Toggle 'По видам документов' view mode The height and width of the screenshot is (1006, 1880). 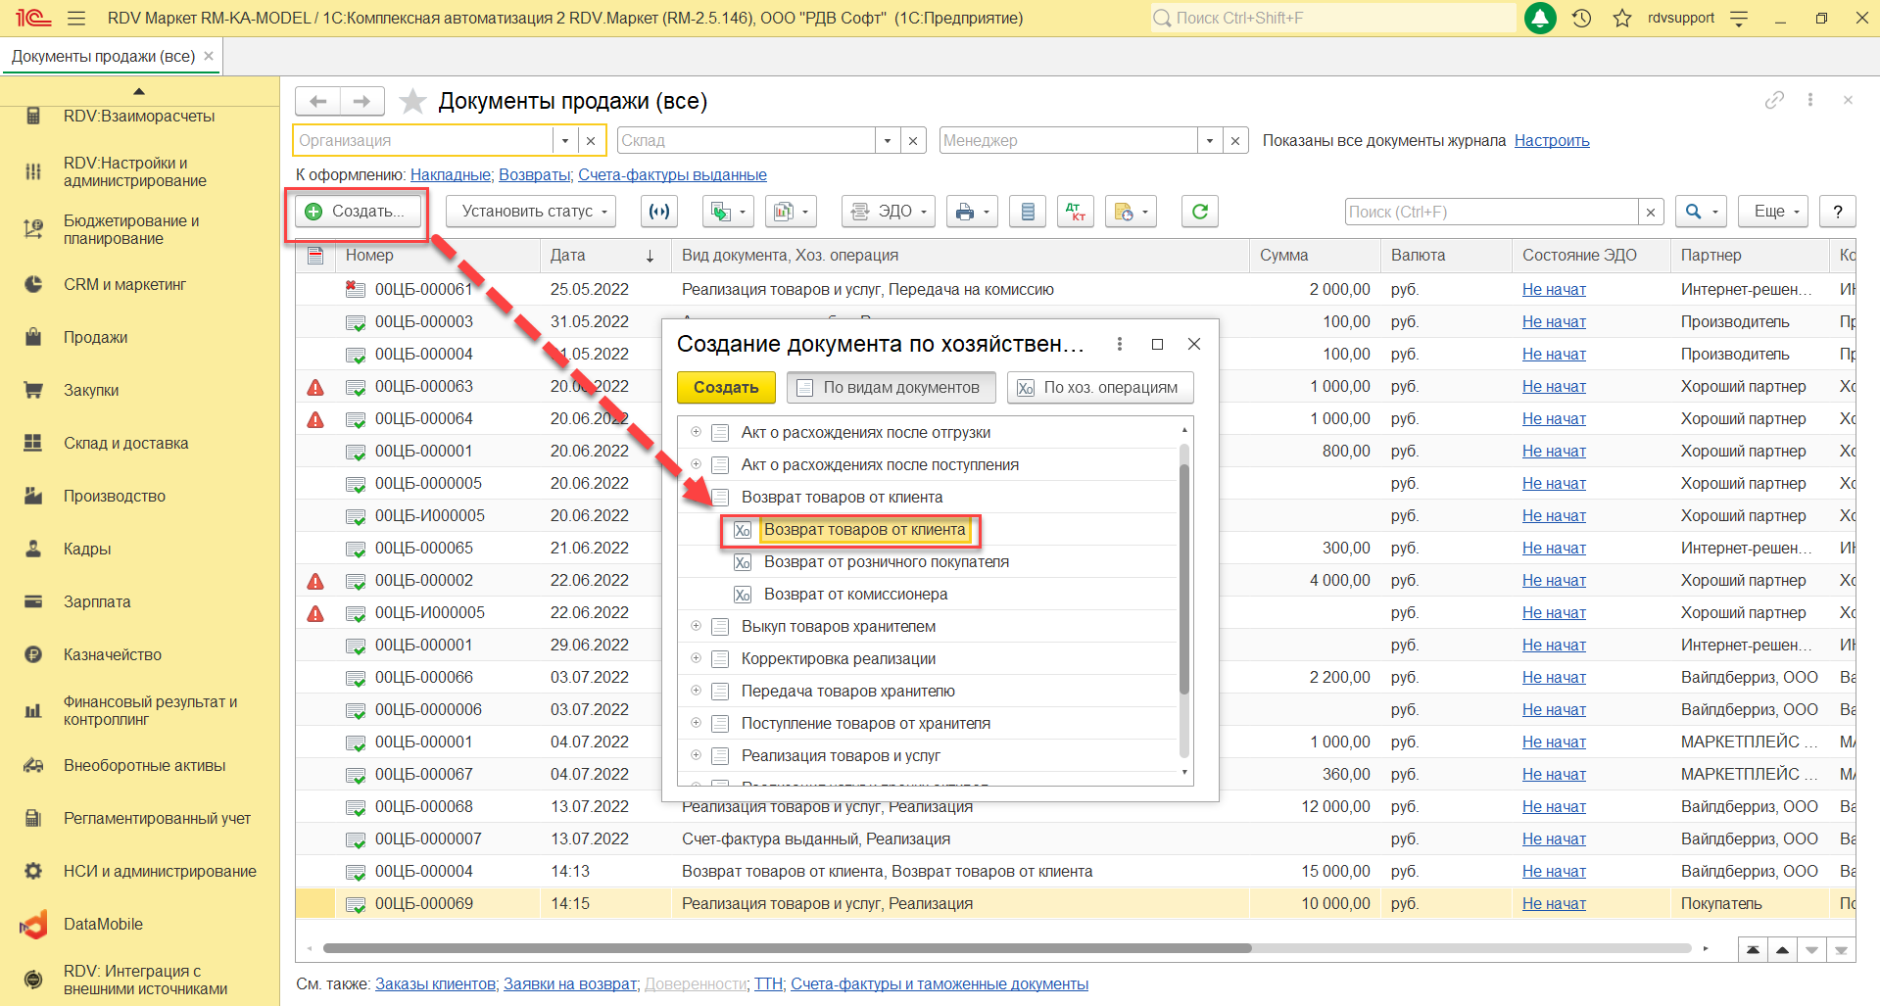tap(890, 388)
